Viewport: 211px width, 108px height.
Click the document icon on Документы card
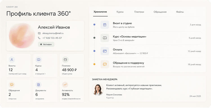(x=39, y=85)
